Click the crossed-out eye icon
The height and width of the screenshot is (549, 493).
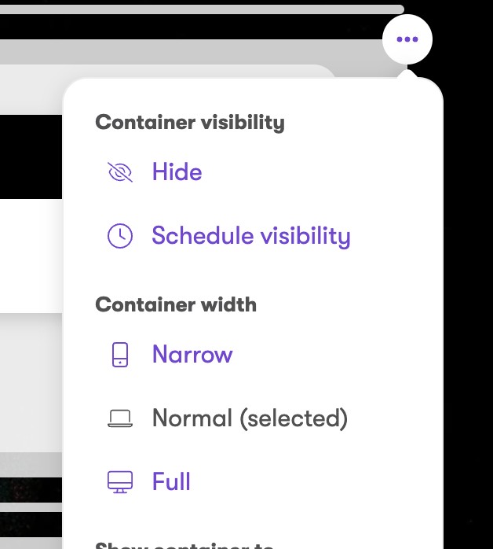pyautogui.click(x=119, y=172)
